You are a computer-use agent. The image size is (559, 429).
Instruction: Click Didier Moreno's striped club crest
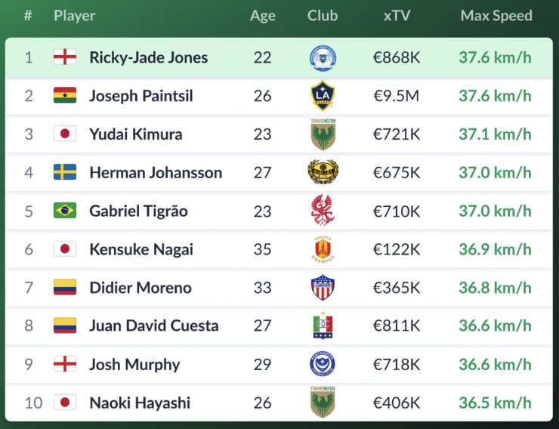pyautogui.click(x=323, y=288)
